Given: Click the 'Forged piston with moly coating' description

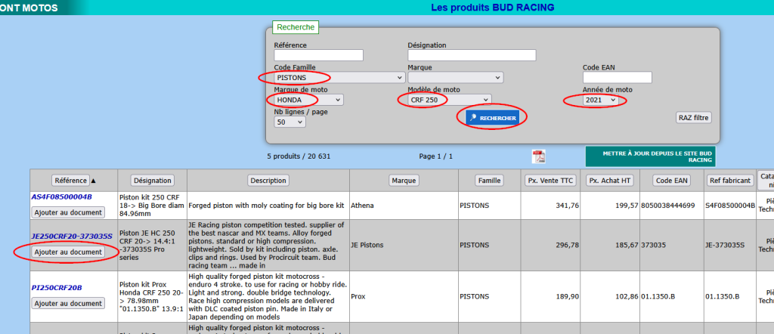Looking at the screenshot, I should [267, 206].
